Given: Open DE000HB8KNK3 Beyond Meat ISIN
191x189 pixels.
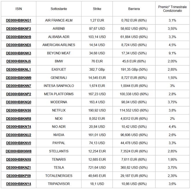Looking at the screenshot, I should [19, 53].
